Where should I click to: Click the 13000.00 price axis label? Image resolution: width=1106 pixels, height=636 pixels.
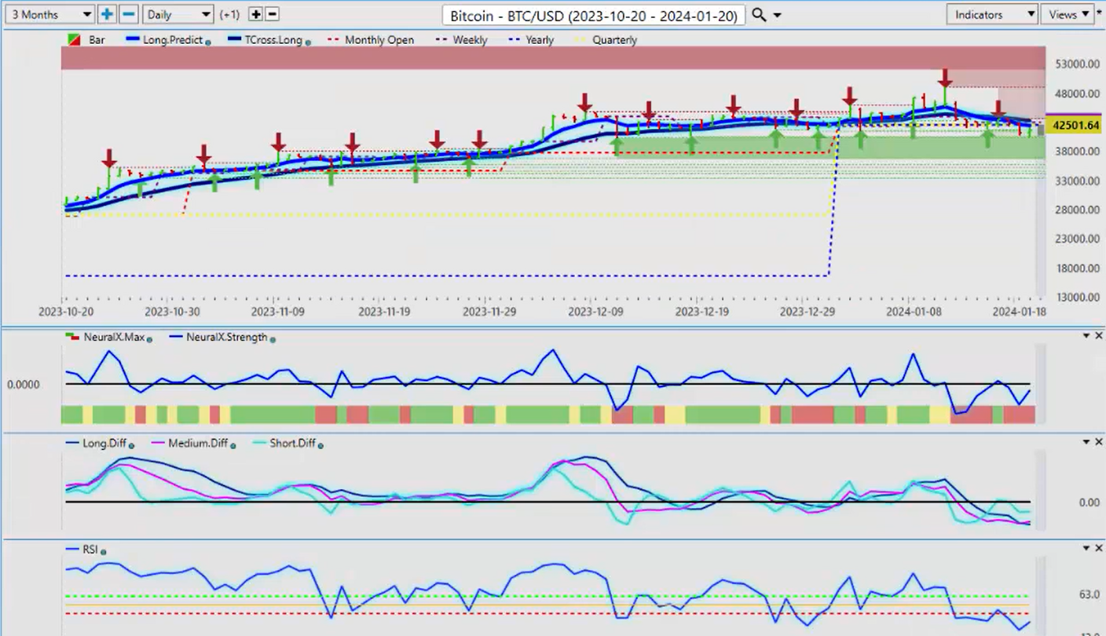pyautogui.click(x=1077, y=298)
